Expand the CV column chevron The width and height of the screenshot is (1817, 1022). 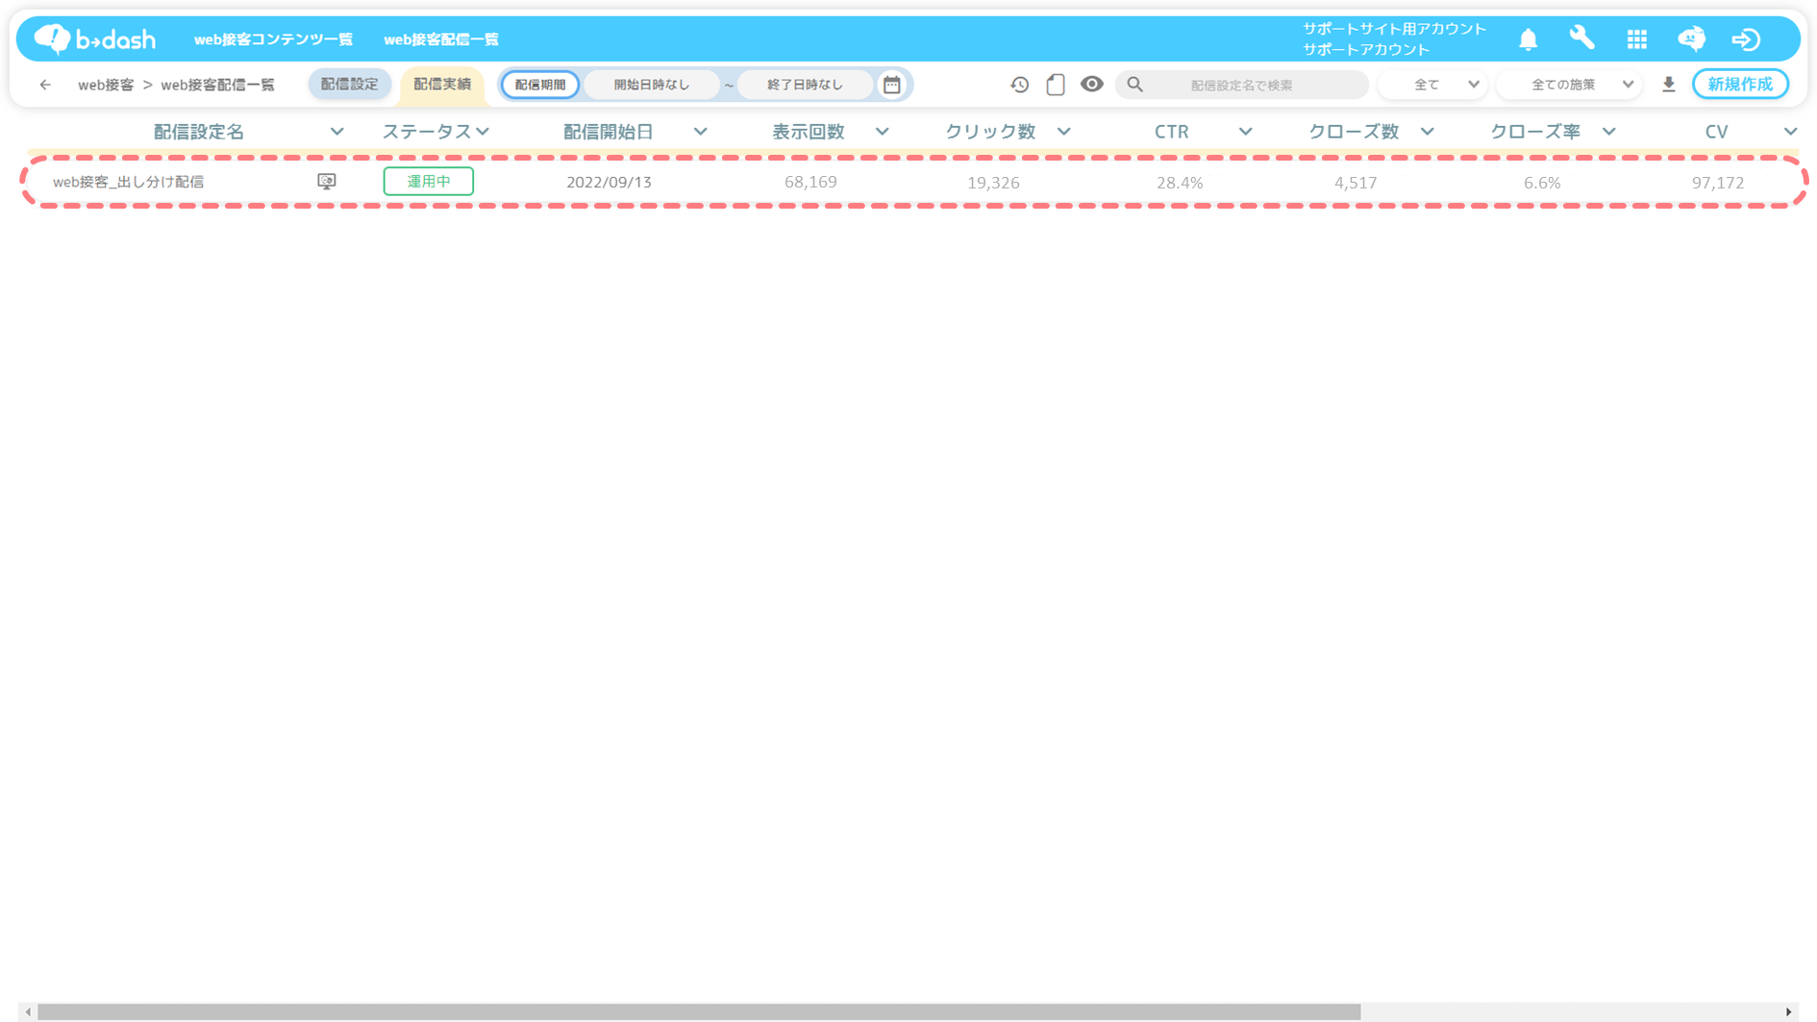tap(1790, 132)
